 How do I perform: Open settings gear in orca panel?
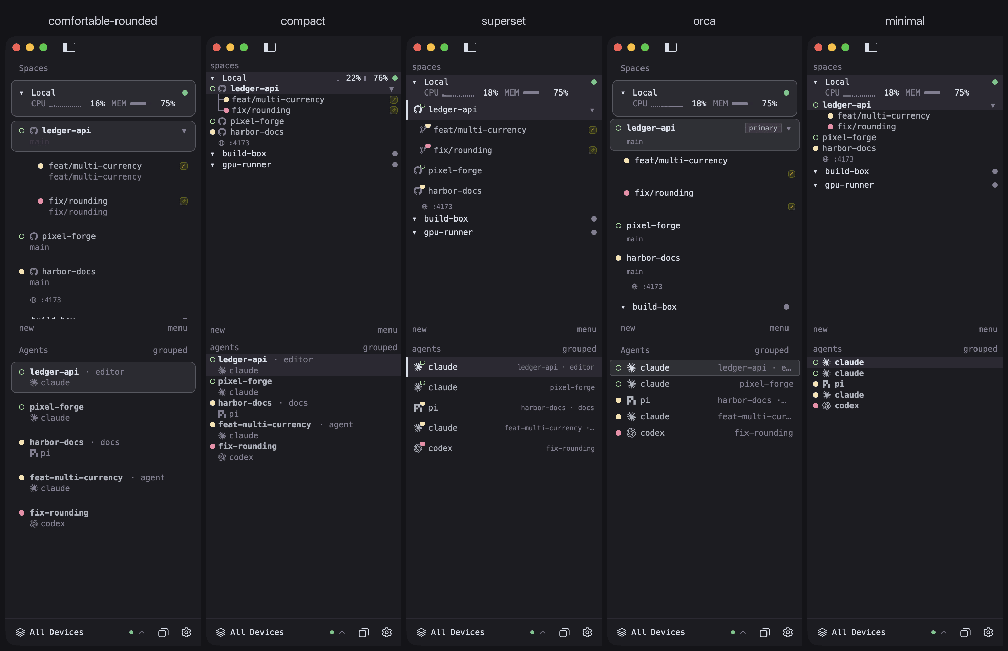pos(787,632)
